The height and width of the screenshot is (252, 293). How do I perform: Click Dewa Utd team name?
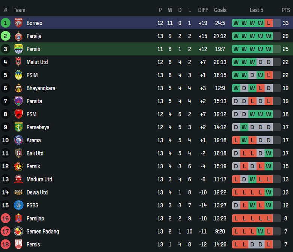(x=37, y=192)
